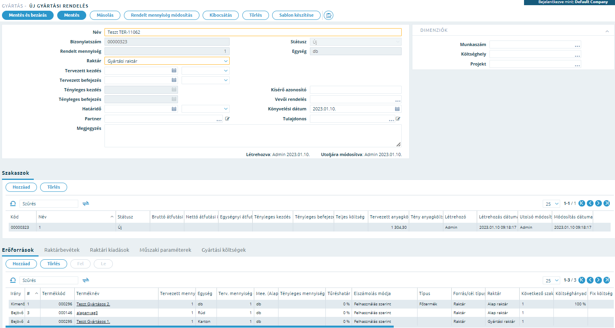Click refresh icon in Szakaszok filter row

pos(13,204)
